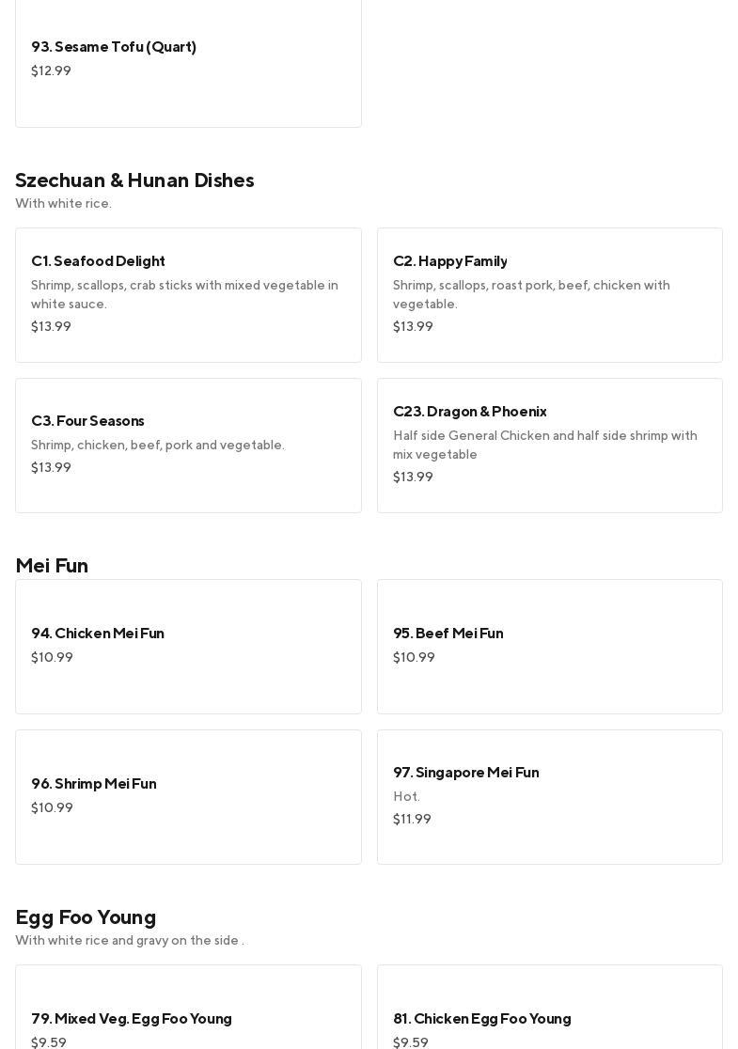Select C1. Seafood Delight dish
The height and width of the screenshot is (1049, 738).
coord(98,261)
